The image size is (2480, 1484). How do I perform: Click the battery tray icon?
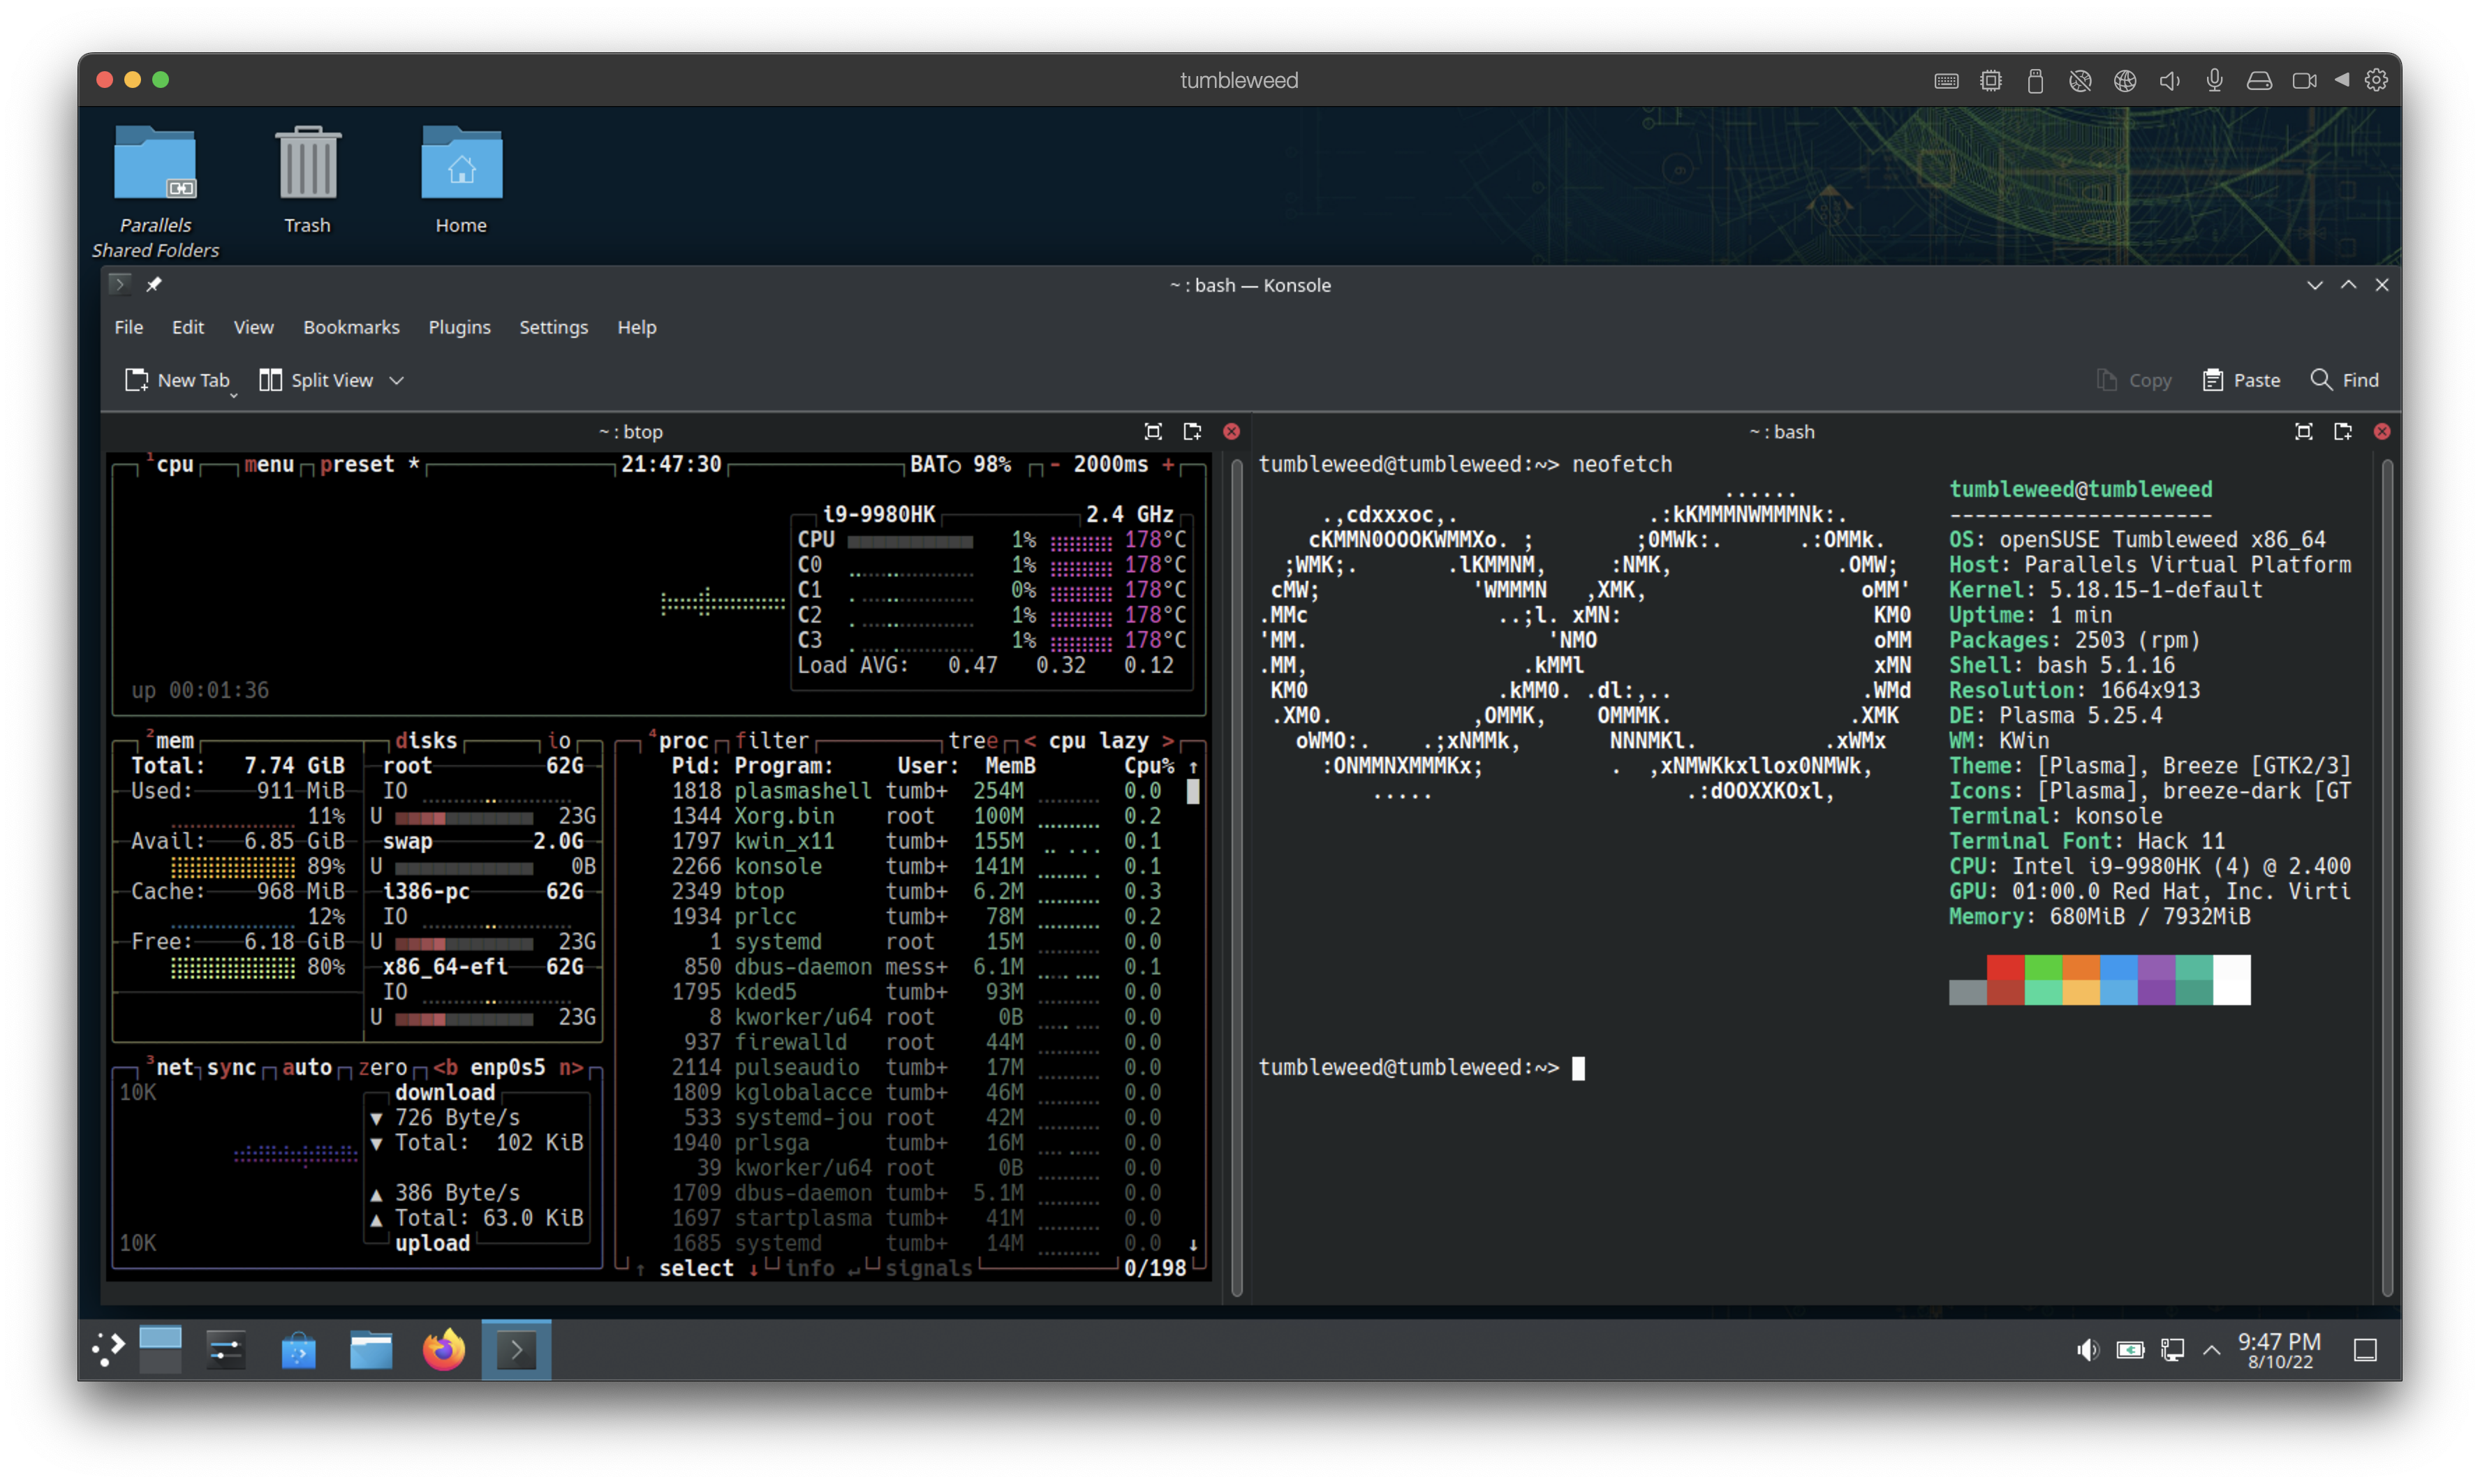2130,1350
